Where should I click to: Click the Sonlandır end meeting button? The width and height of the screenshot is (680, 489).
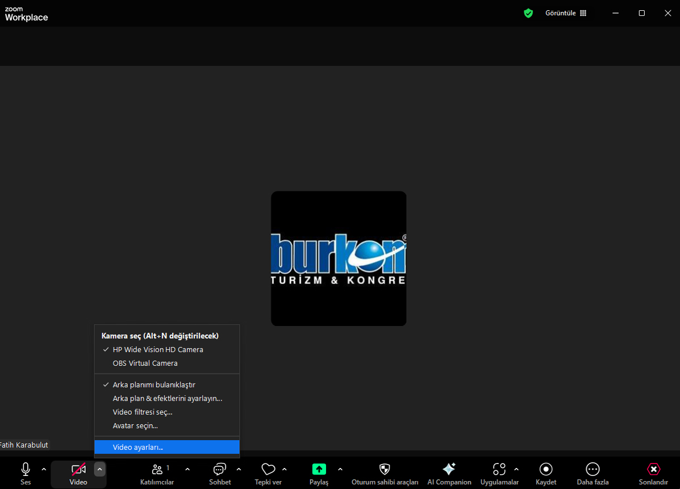pyautogui.click(x=653, y=474)
